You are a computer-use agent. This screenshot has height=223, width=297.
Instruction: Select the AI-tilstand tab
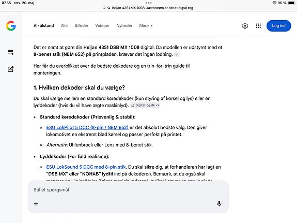coord(43,26)
